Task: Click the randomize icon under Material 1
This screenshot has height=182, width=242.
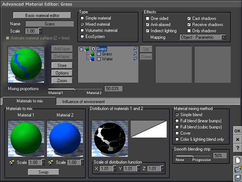Action: point(11,163)
